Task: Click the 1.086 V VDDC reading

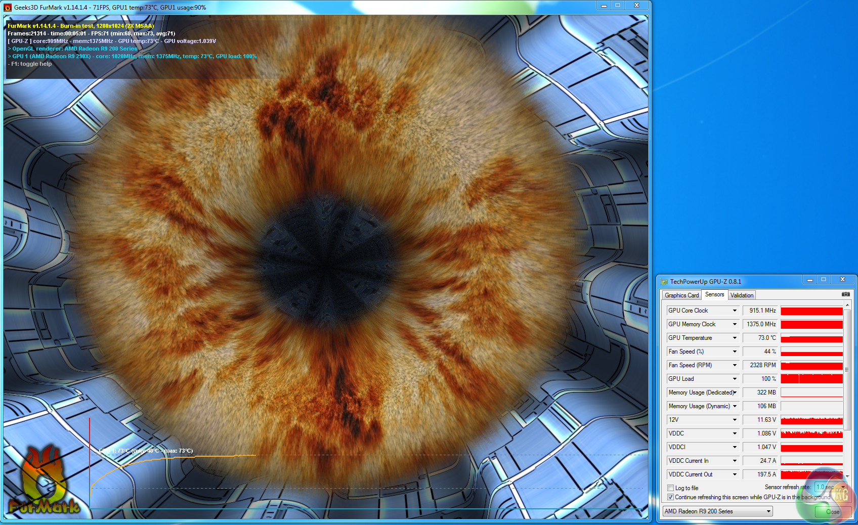Action: click(760, 433)
